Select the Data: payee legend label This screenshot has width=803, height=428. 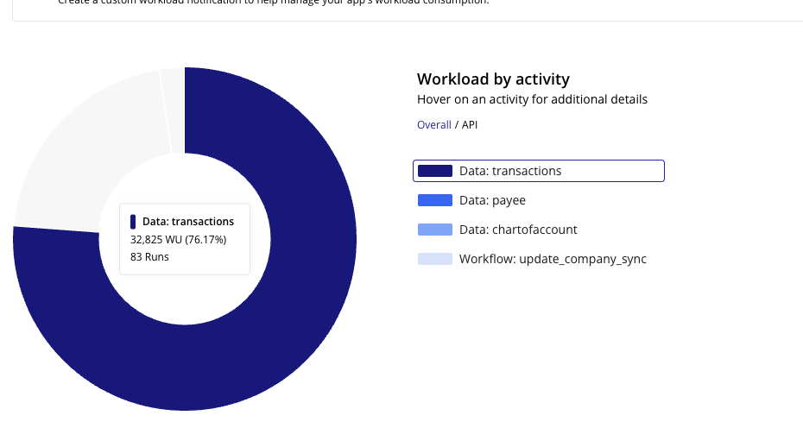pos(492,200)
